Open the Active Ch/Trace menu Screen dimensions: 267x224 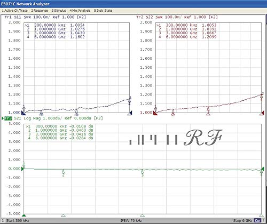point(14,11)
